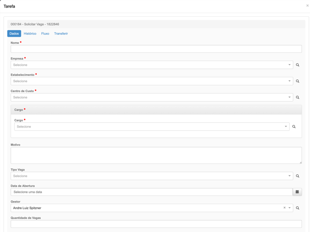The height and width of the screenshot is (232, 310).
Task: Click the search icon beside Centro de Custo
Action: tap(297, 97)
